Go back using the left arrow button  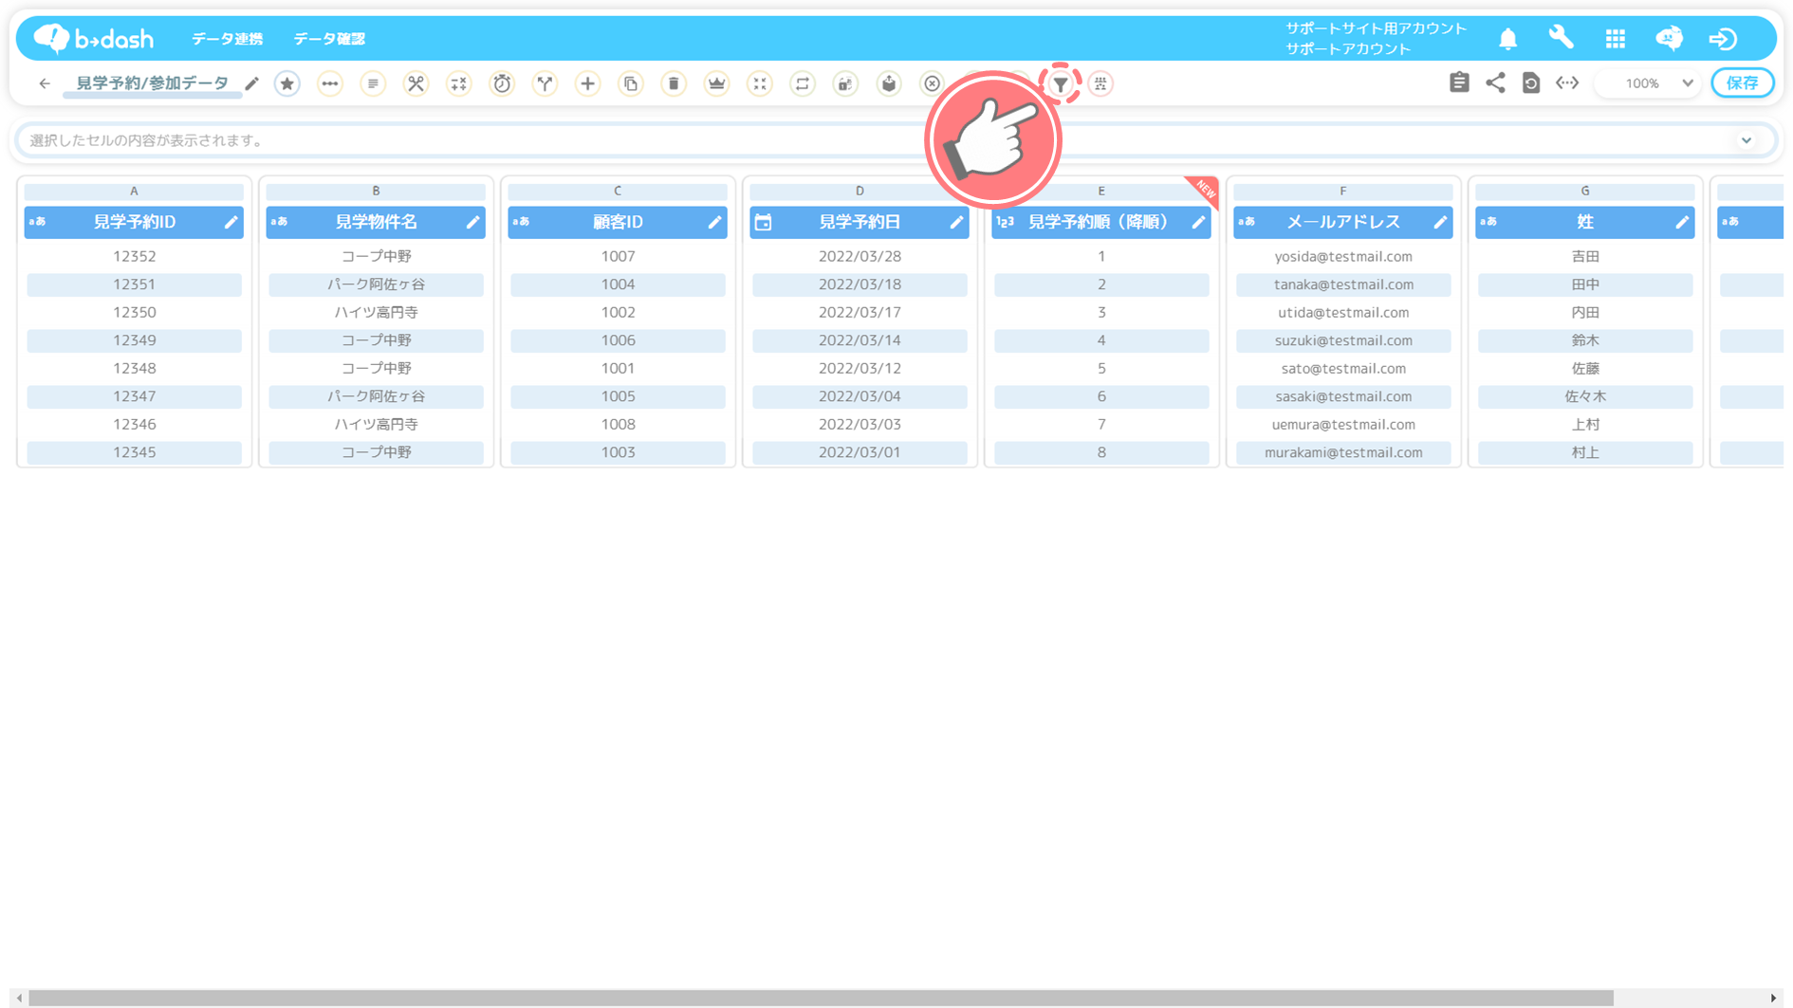(x=45, y=83)
